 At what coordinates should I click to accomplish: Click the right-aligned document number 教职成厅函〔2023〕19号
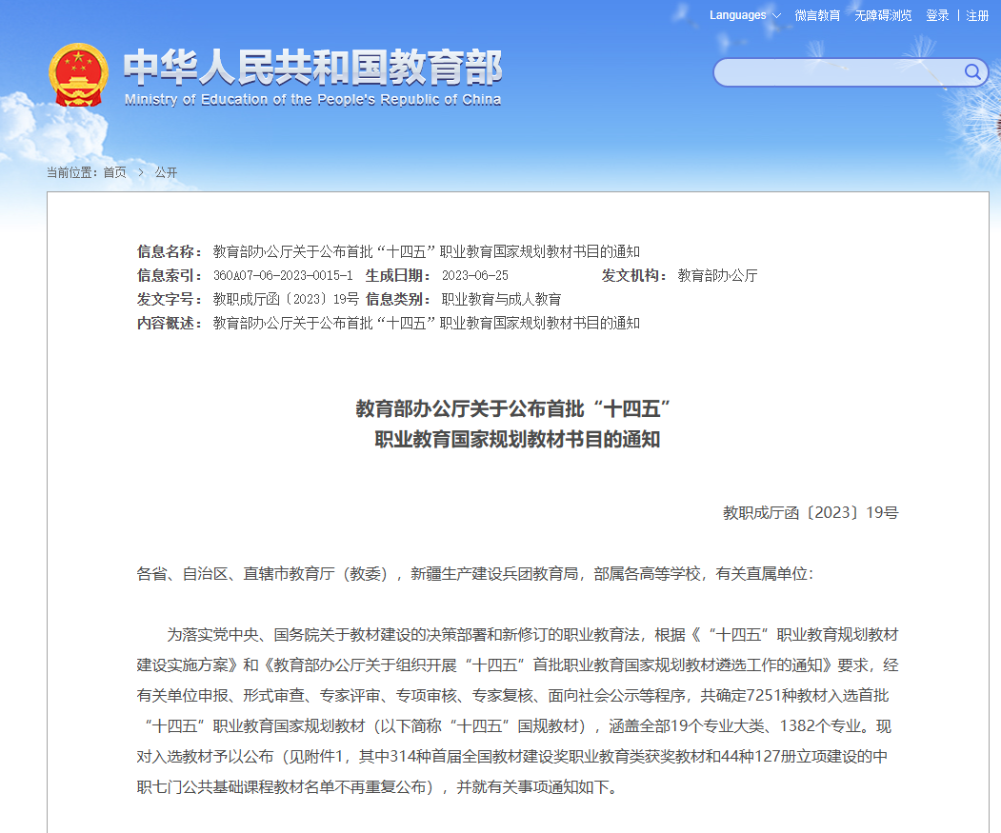[811, 513]
